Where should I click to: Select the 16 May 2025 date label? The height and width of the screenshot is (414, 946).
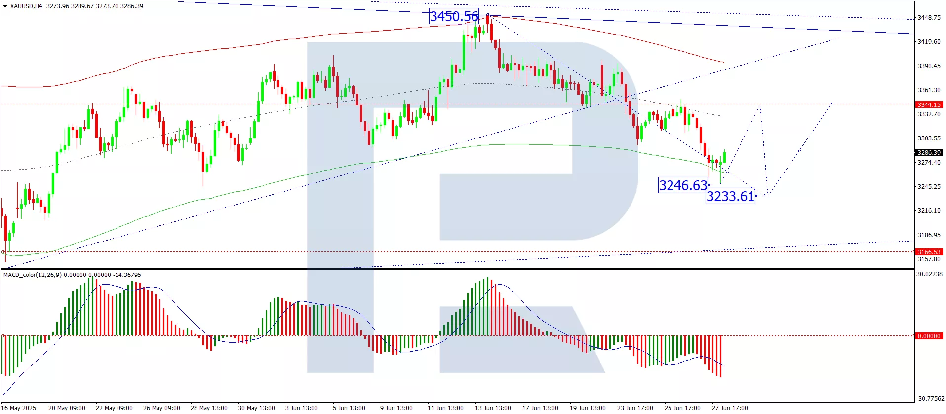(19, 408)
